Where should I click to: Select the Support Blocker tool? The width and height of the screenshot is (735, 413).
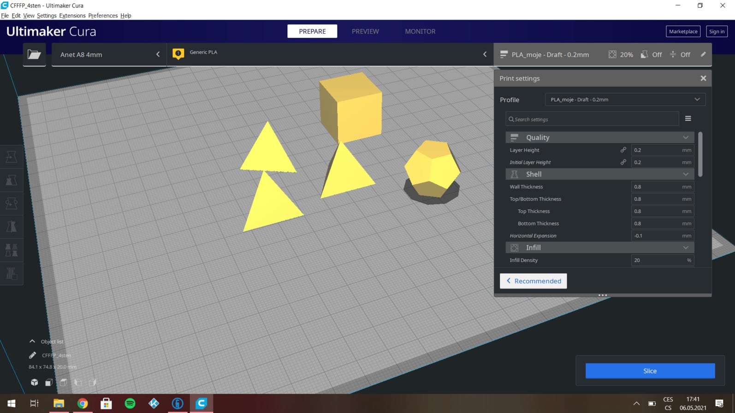(12, 273)
